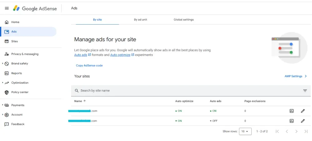This screenshot has height=141, width=312.
Task: Click Auto optimize ON in second site row
Action: (178, 121)
